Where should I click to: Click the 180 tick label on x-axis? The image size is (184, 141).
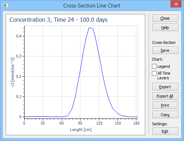(x=136, y=123)
